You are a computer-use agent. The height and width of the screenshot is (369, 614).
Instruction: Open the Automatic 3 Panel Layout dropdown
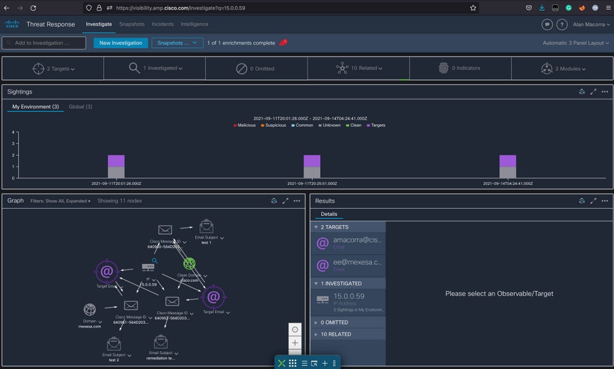tap(576, 42)
